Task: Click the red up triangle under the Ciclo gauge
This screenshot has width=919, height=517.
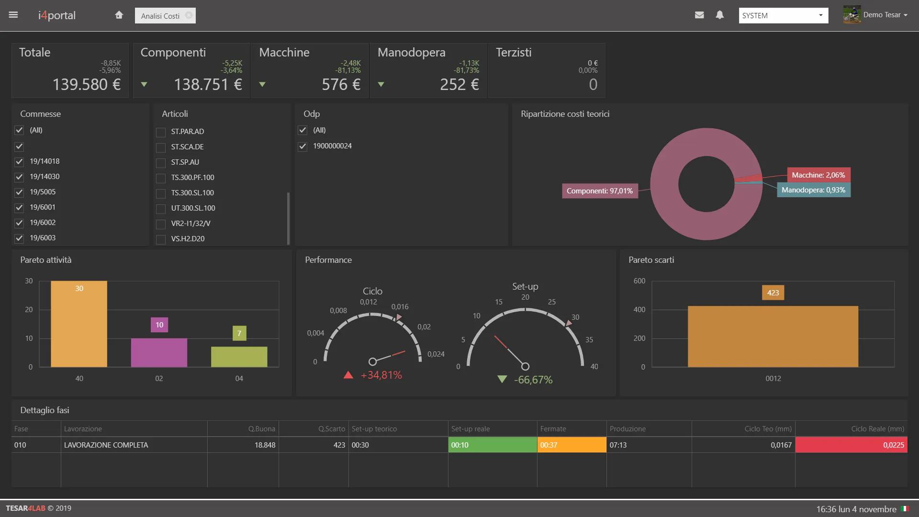Action: pyautogui.click(x=348, y=375)
